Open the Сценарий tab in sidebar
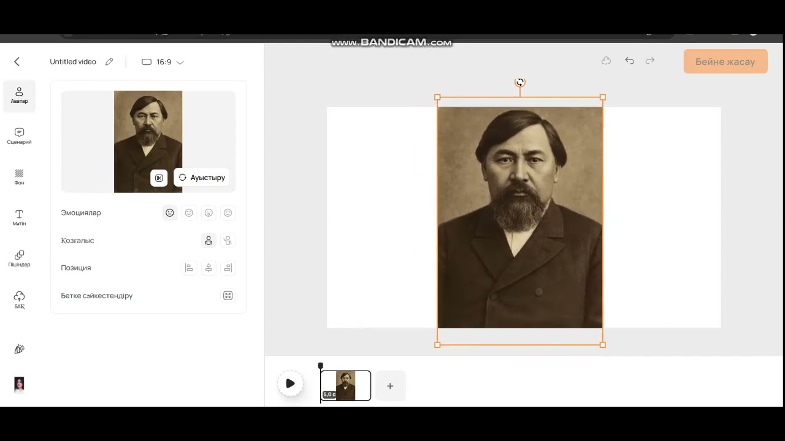Image resolution: width=785 pixels, height=441 pixels. [19, 136]
